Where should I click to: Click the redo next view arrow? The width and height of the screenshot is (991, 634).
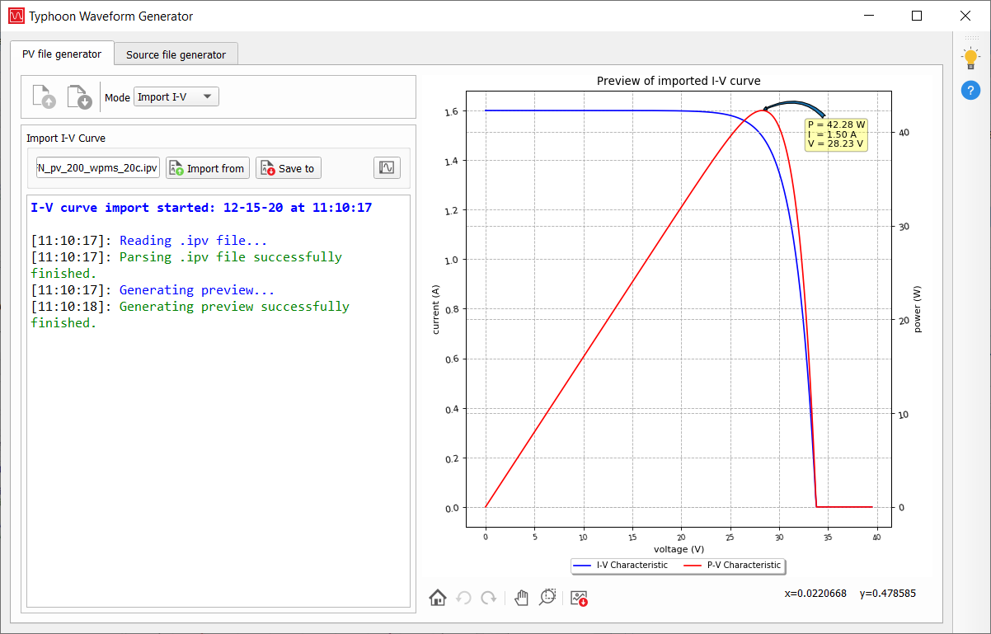(x=489, y=598)
